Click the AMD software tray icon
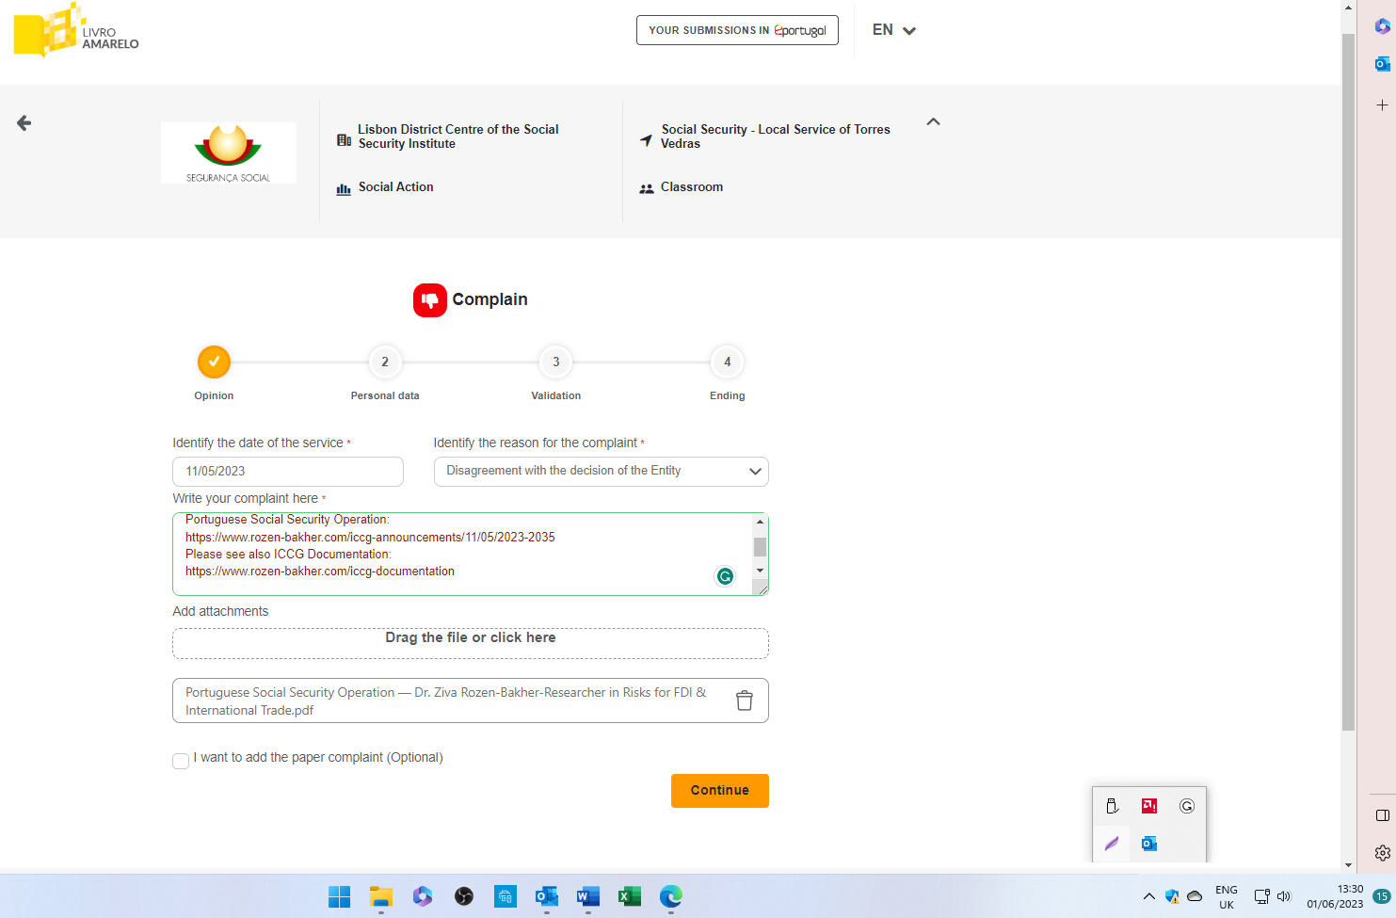Viewport: 1396px width, 918px height. click(x=1149, y=806)
